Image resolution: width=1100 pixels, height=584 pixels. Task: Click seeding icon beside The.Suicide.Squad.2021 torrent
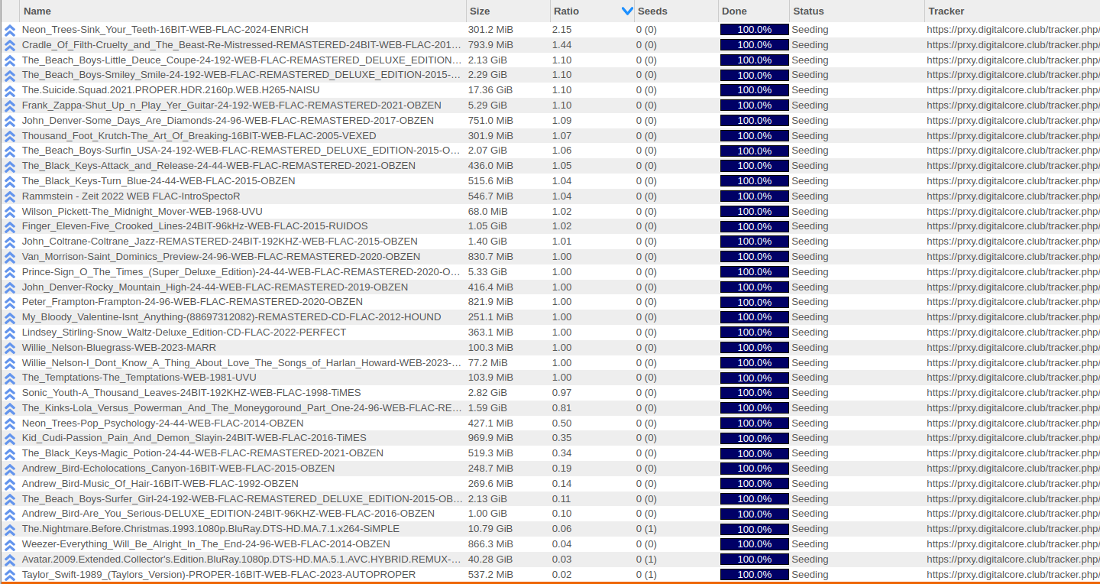coord(10,91)
